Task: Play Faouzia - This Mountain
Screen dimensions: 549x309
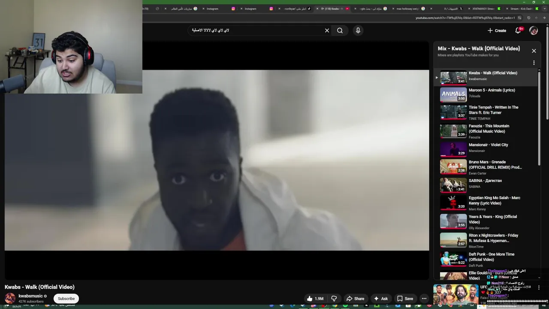Action: click(x=489, y=129)
